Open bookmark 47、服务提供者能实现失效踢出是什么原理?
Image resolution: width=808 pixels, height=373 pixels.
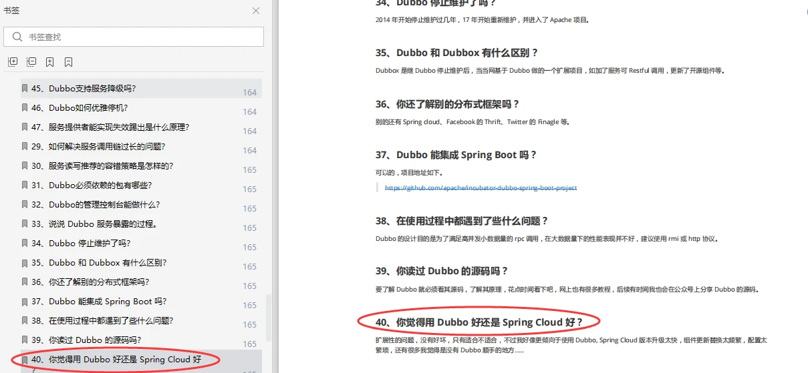coord(110,127)
